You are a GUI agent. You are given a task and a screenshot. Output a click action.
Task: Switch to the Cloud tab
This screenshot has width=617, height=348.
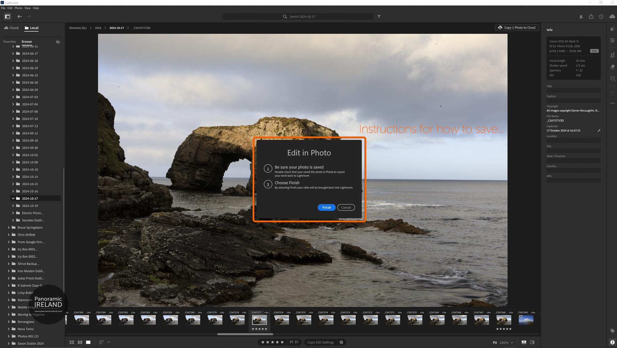[x=11, y=28]
